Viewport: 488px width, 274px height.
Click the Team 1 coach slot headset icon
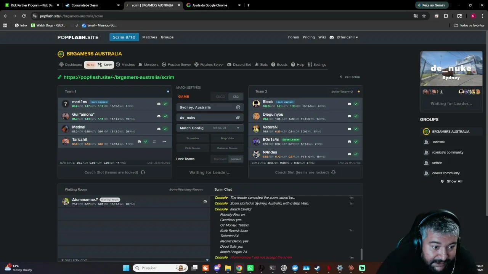click(143, 172)
